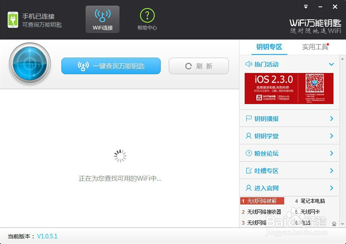
Task: Collapse the 热门活动 section chevron
Action: [x=331, y=64]
